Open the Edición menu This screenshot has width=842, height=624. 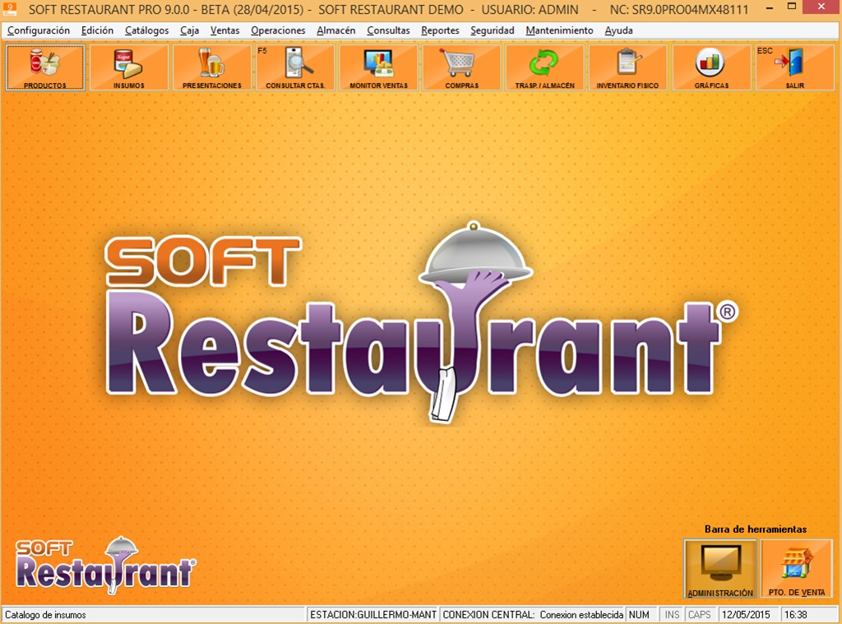click(97, 30)
